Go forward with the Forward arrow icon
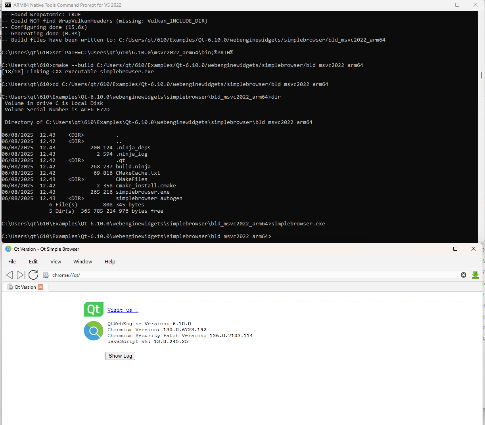This screenshot has height=425, width=485. coord(21,275)
